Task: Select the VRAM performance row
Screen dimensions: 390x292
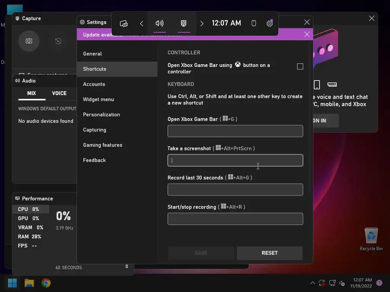Action: tap(30, 228)
